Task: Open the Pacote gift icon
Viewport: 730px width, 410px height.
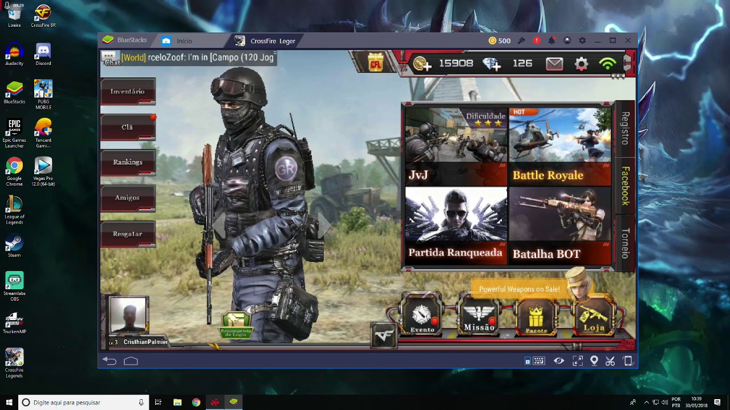Action: [x=536, y=316]
